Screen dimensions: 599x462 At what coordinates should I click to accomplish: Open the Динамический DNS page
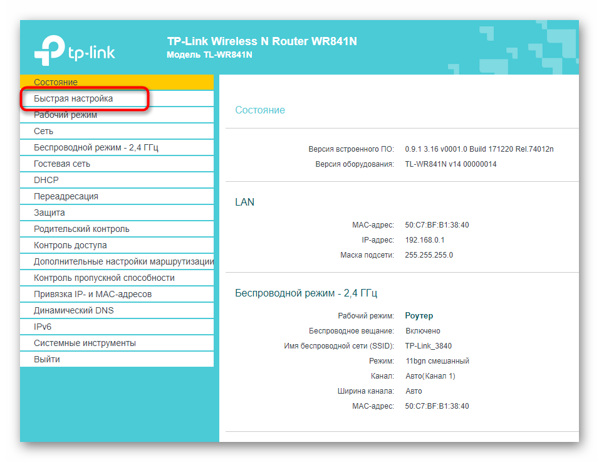click(x=73, y=310)
